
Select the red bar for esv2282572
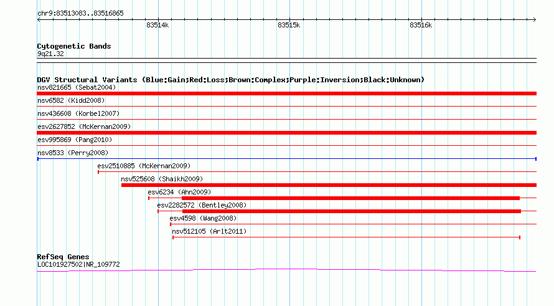click(x=352, y=211)
